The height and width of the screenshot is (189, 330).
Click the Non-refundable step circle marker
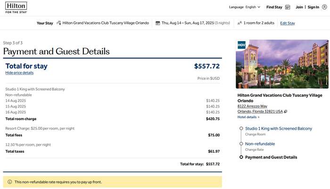point(241,144)
